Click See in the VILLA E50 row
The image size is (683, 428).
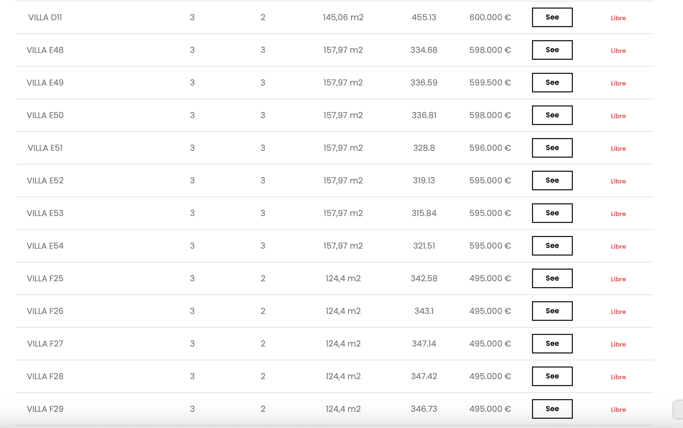tap(552, 115)
